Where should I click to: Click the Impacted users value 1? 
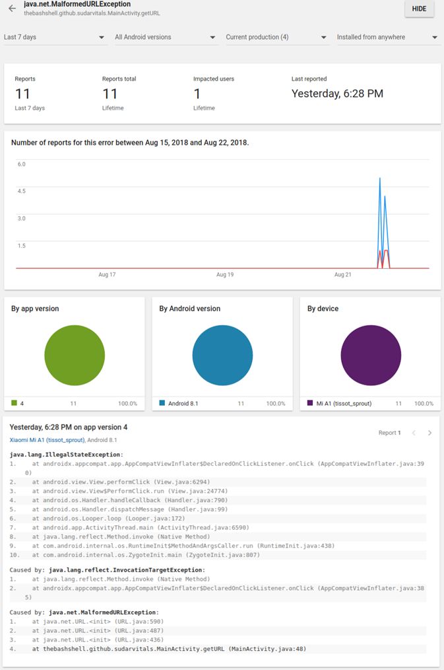197,94
